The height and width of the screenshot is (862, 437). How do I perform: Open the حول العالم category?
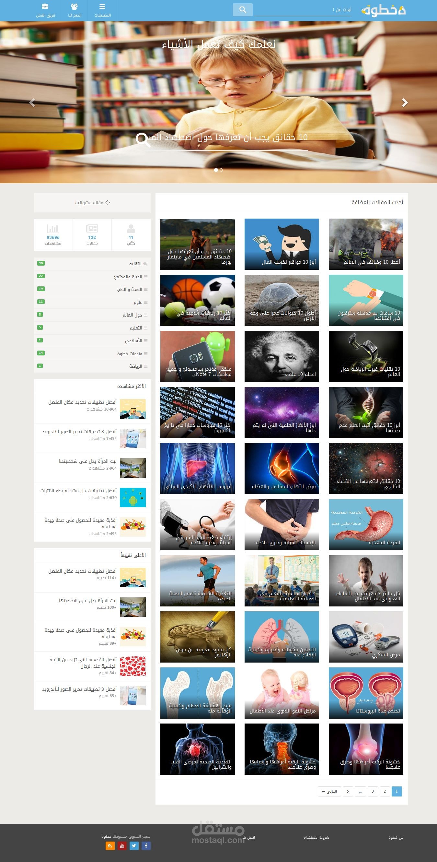click(92, 315)
